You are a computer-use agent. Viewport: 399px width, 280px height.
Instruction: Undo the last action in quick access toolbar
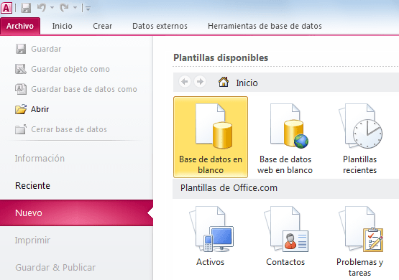(x=42, y=8)
